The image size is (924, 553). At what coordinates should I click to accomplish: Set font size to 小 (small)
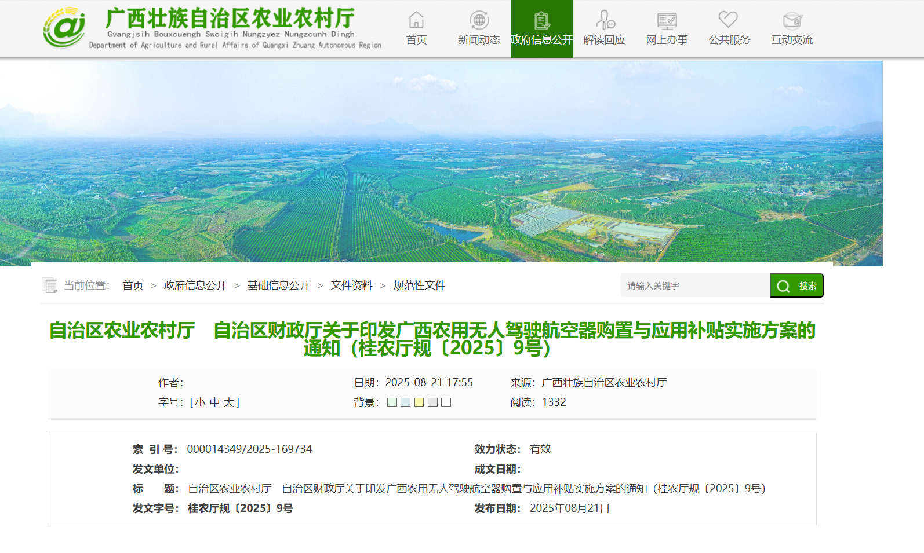click(x=200, y=402)
